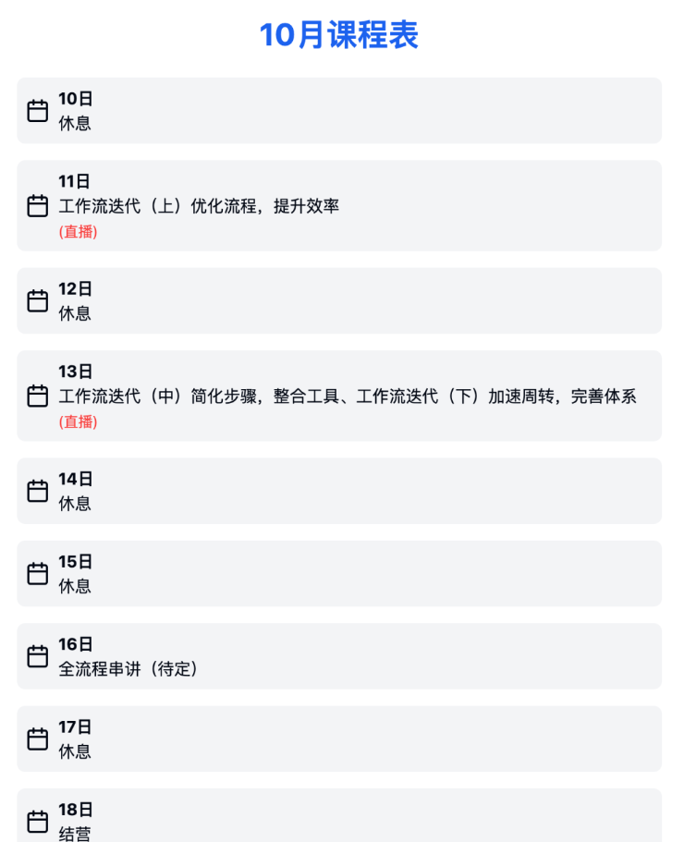
Task: Click the 休息 text under 17日
Action: [x=75, y=751]
